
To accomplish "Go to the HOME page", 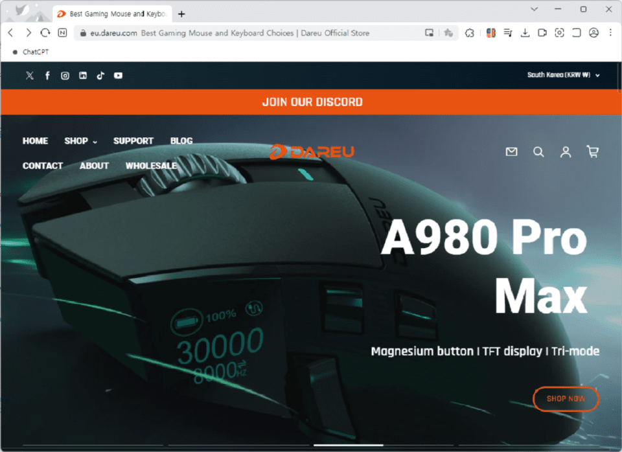I will click(x=35, y=141).
